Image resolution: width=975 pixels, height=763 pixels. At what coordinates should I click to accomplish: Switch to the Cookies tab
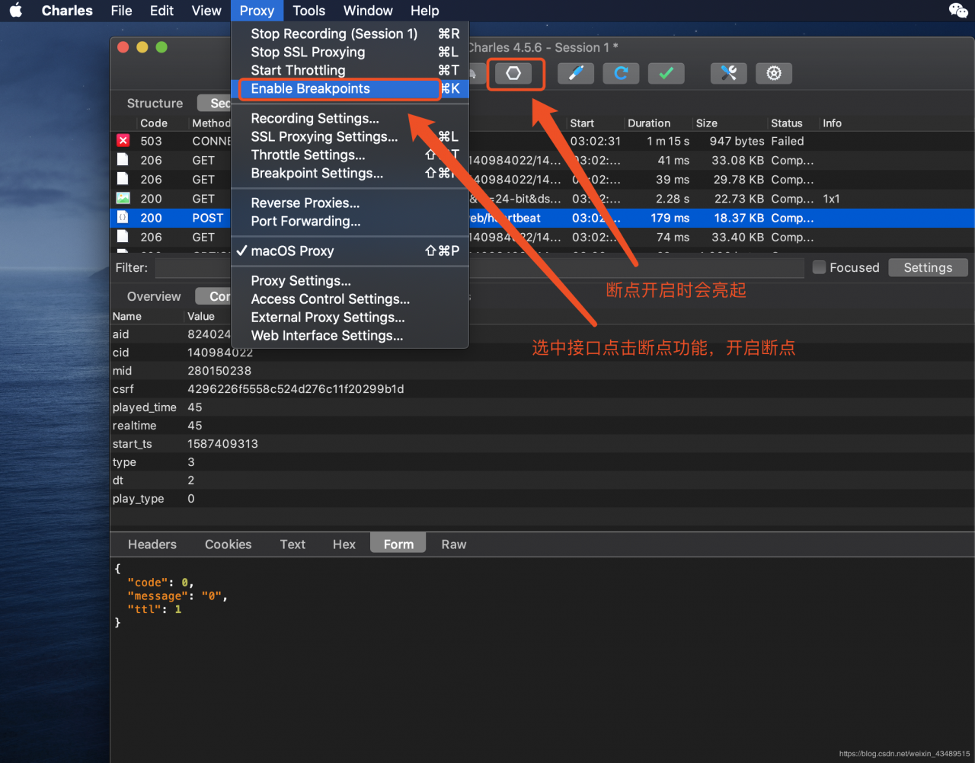pos(228,544)
